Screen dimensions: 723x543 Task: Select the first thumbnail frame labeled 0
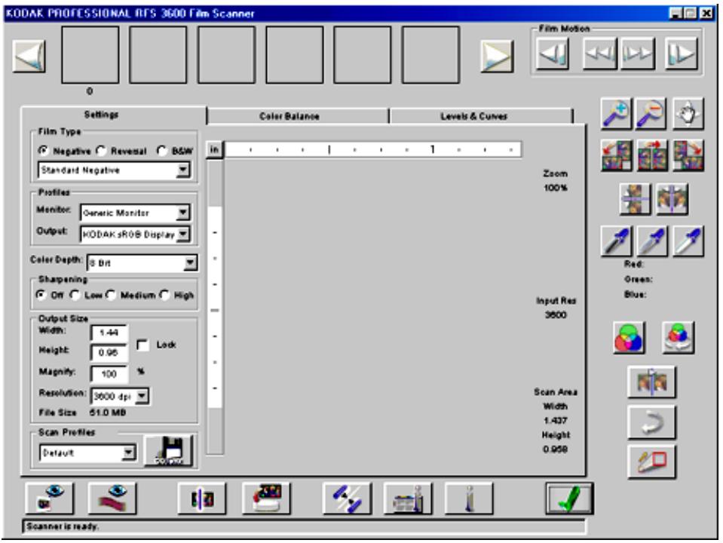[90, 55]
